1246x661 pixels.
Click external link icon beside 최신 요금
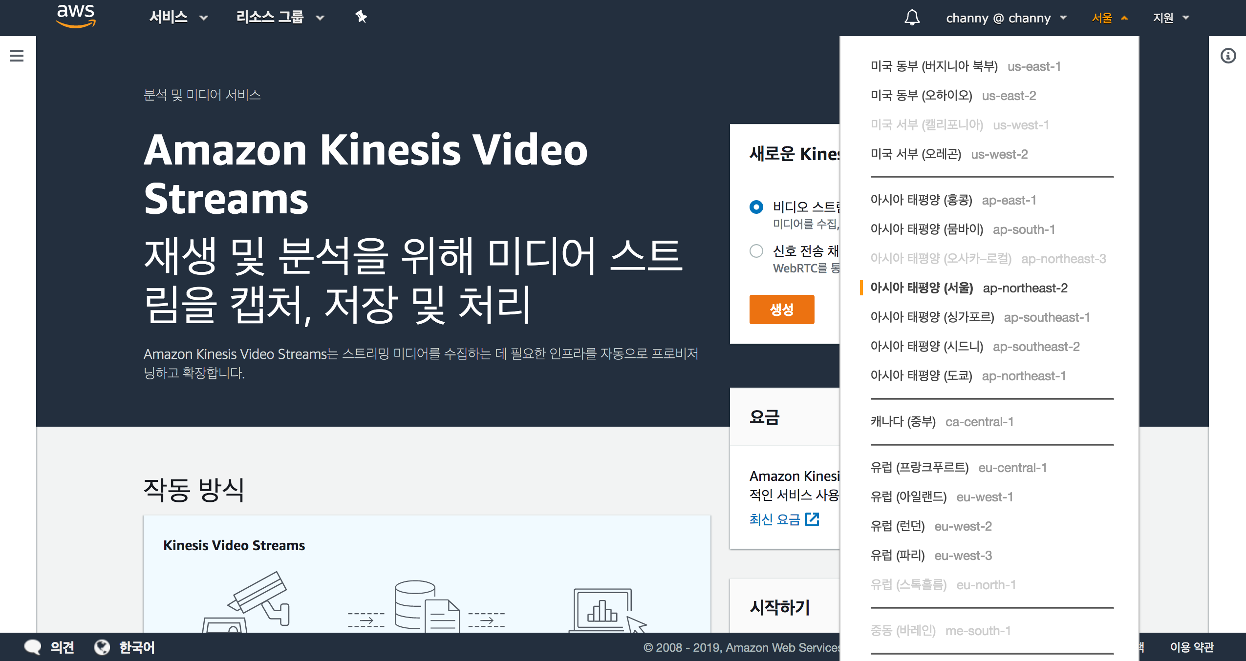point(812,519)
